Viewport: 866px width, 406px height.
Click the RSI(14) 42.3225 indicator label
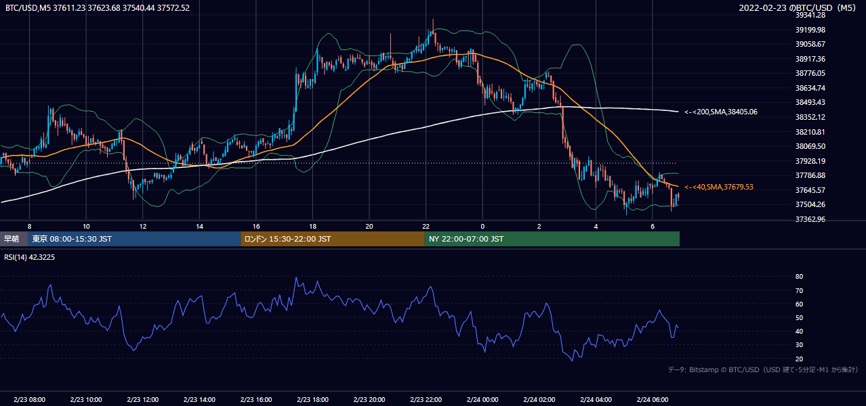pos(30,257)
